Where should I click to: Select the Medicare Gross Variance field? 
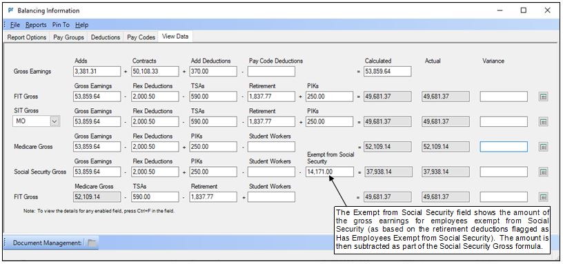(504, 147)
